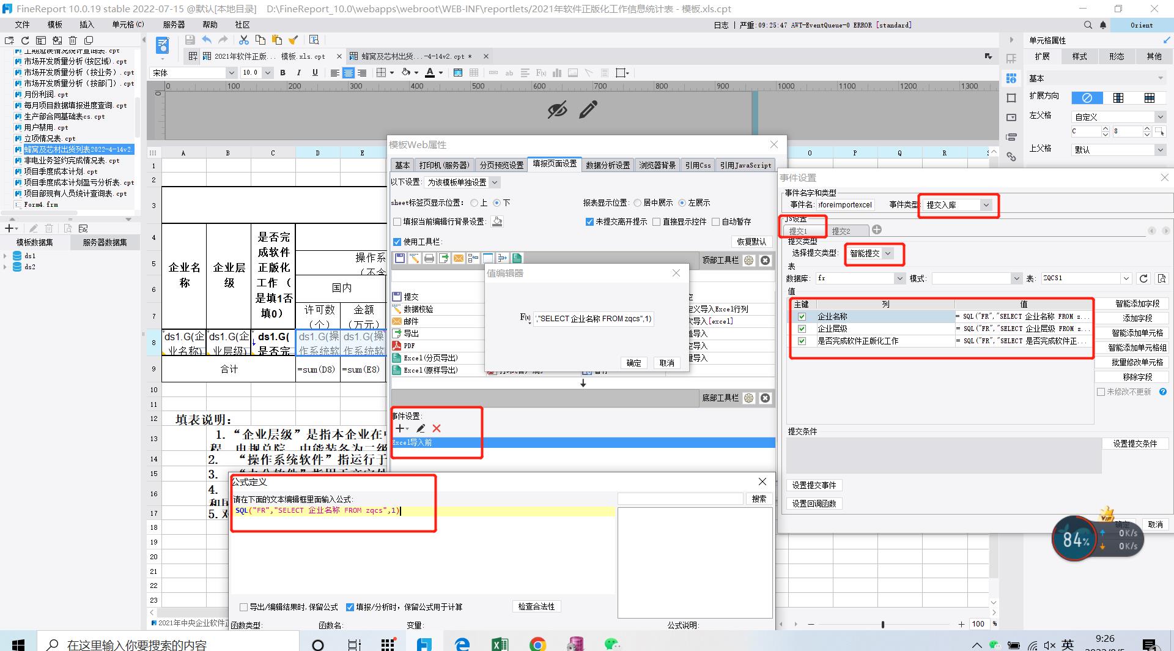Click the copy icon in main toolbar
This screenshot has height=651, width=1174.
pos(260,40)
